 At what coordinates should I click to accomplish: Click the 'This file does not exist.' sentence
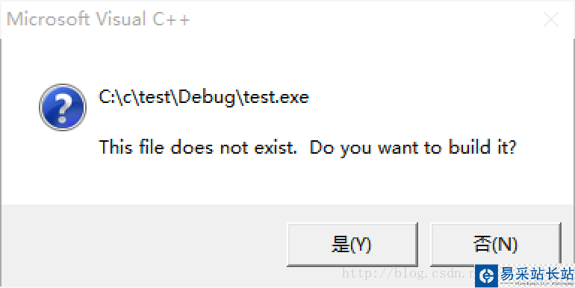(x=198, y=147)
